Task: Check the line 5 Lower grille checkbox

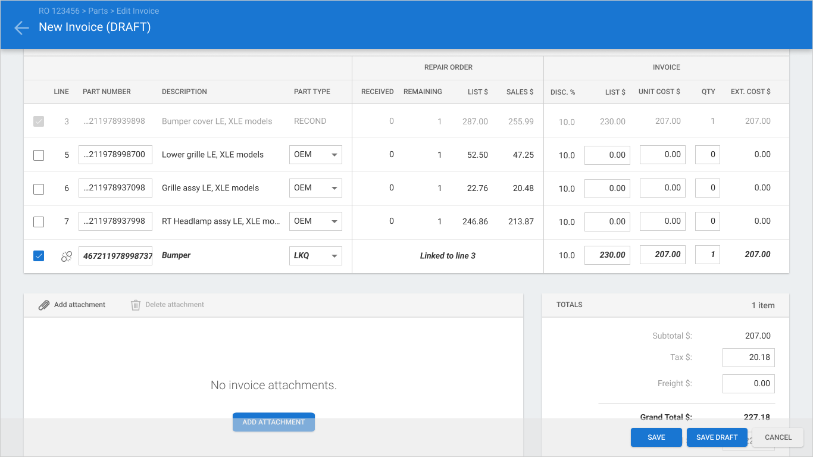Action: [x=39, y=155]
